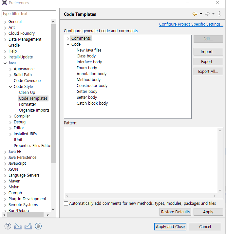Select the Annotation body template

pos(91,74)
